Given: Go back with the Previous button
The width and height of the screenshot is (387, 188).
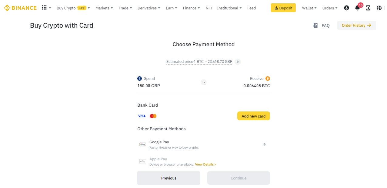Looking at the screenshot, I should [168, 178].
